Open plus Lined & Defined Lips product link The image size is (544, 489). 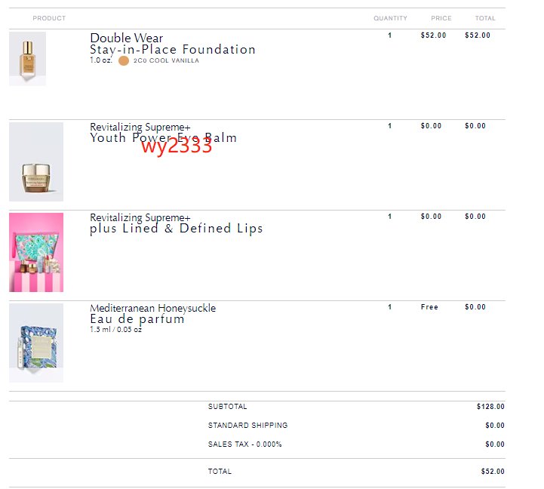(177, 223)
